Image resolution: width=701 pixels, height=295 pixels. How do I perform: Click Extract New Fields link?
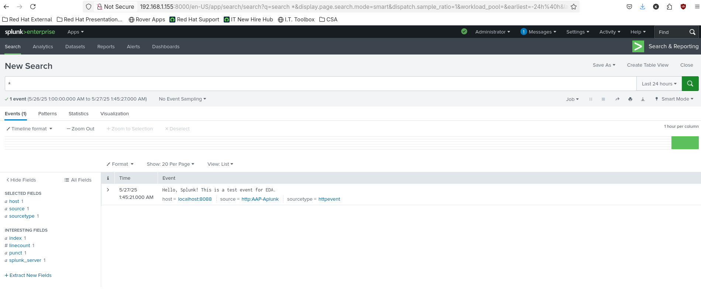click(28, 275)
